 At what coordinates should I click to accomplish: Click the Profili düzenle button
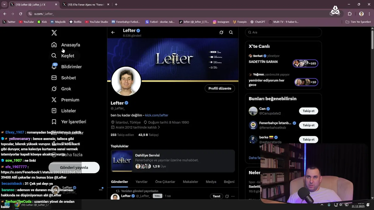pos(220,88)
